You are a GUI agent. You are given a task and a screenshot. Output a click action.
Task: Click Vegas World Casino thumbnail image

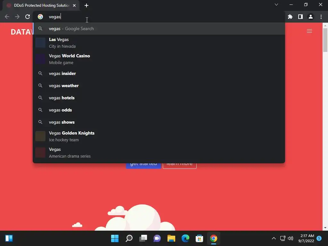[x=40, y=59]
